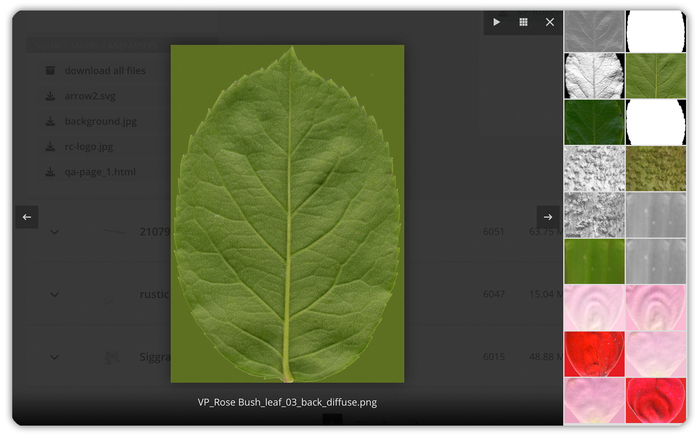Open the white bark bump texture thumbnail

pos(594,169)
